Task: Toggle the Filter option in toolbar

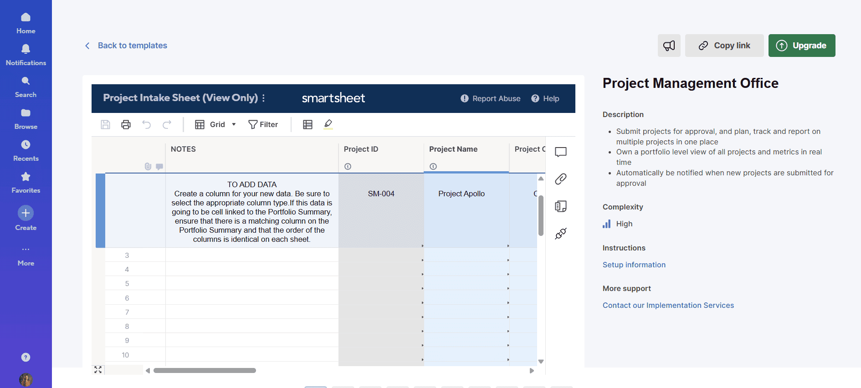Action: pos(263,124)
